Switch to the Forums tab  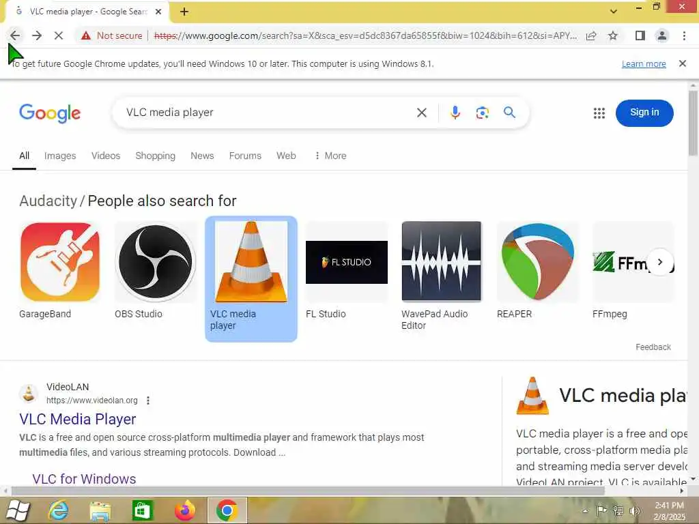click(245, 156)
